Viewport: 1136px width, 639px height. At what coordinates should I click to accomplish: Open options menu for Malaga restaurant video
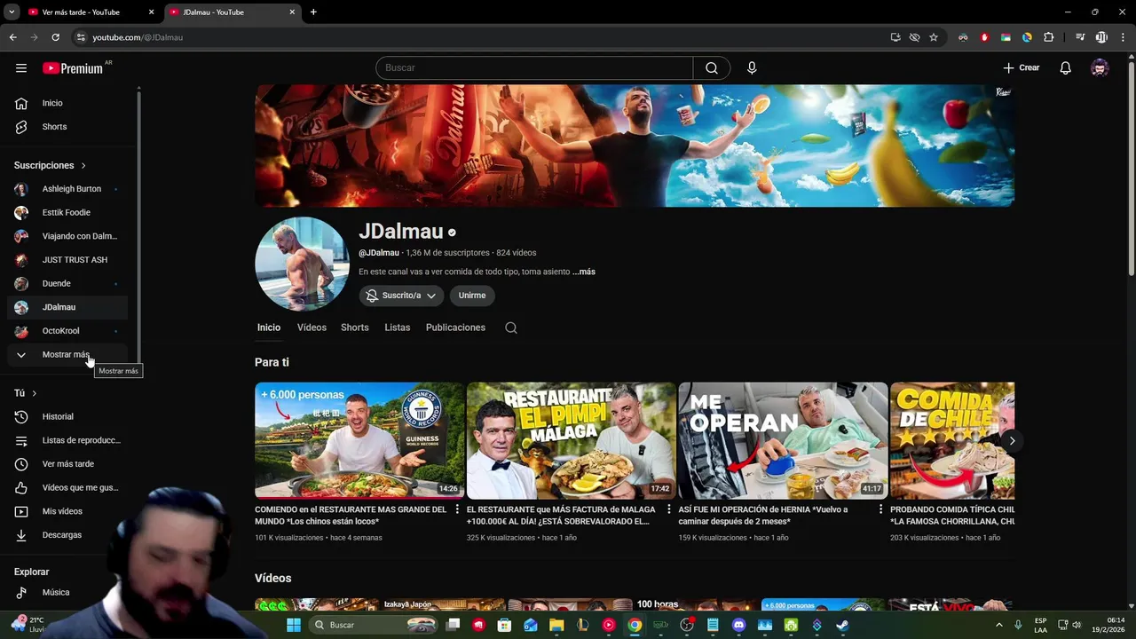tap(668, 509)
